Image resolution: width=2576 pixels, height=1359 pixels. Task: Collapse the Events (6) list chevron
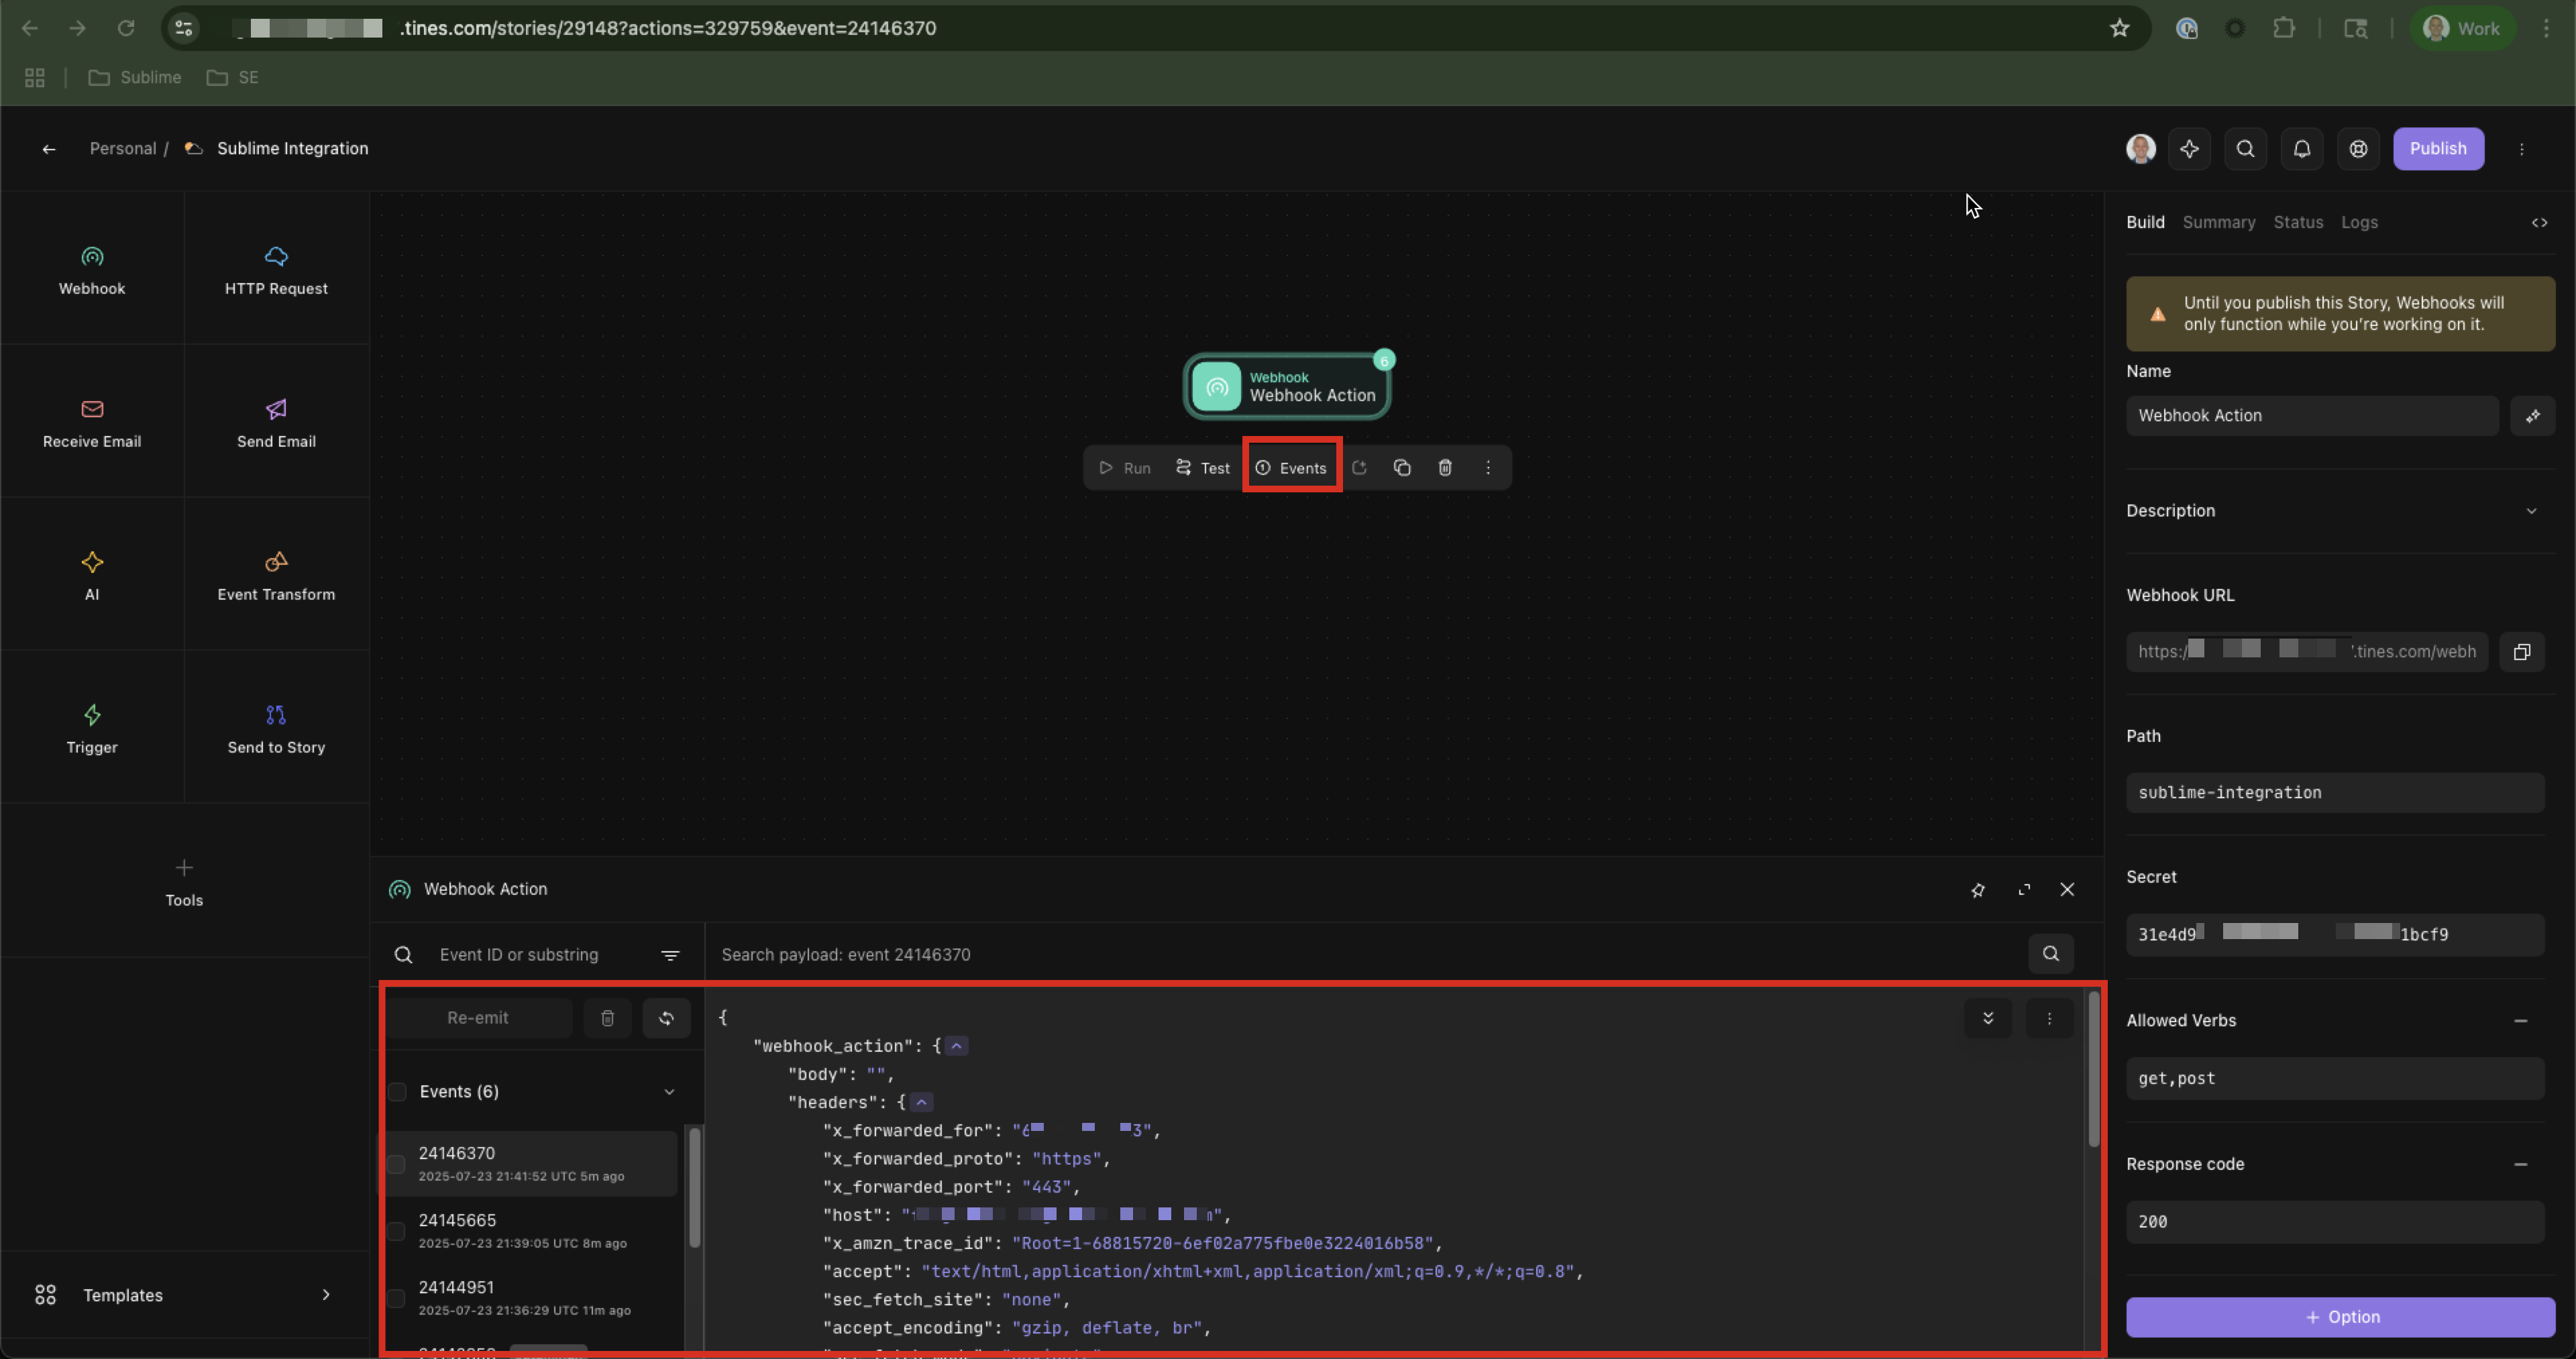669,1091
